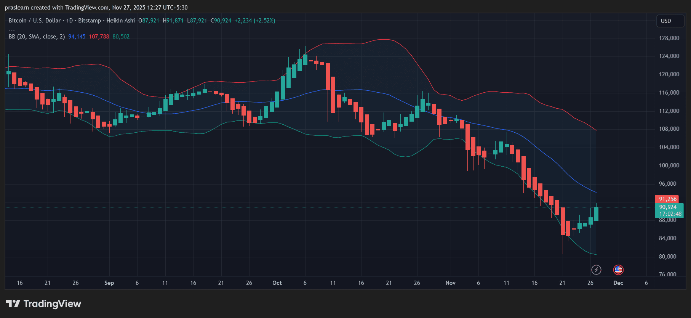Viewport: 691px width, 318px height.
Task: Click the lightning bolt icon near the time axis
Action: (596, 270)
